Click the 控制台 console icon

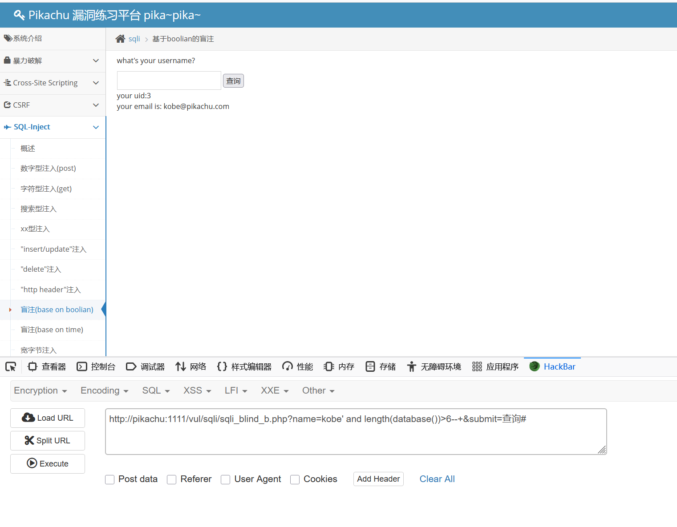(82, 366)
